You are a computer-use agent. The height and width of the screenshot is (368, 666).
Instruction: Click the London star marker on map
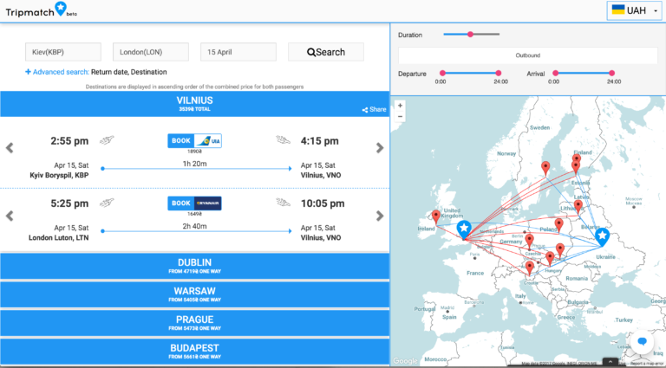point(464,229)
